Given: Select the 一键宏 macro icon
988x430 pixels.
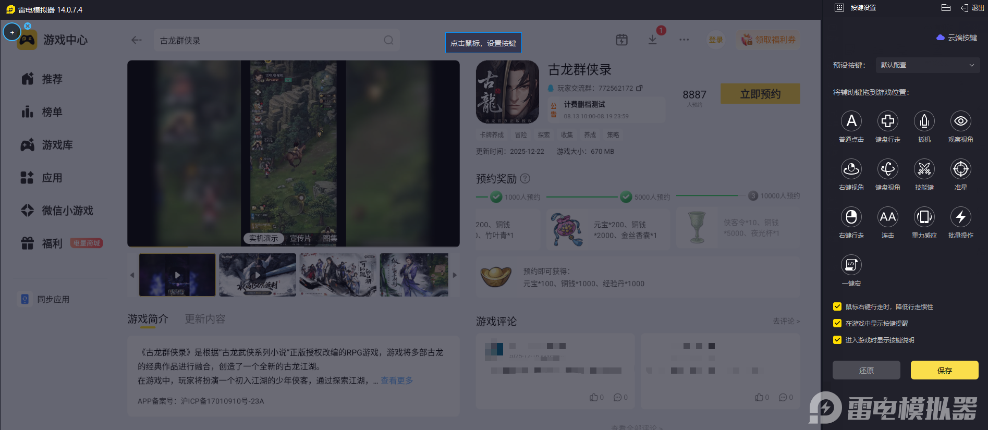Looking at the screenshot, I should (851, 265).
